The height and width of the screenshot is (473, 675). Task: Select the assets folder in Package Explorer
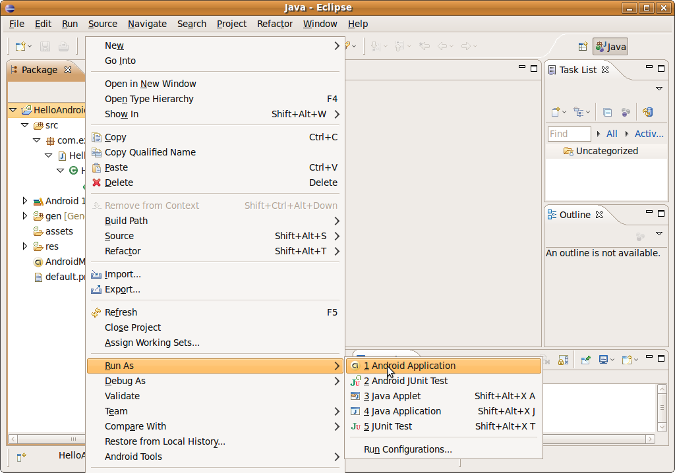(x=59, y=231)
